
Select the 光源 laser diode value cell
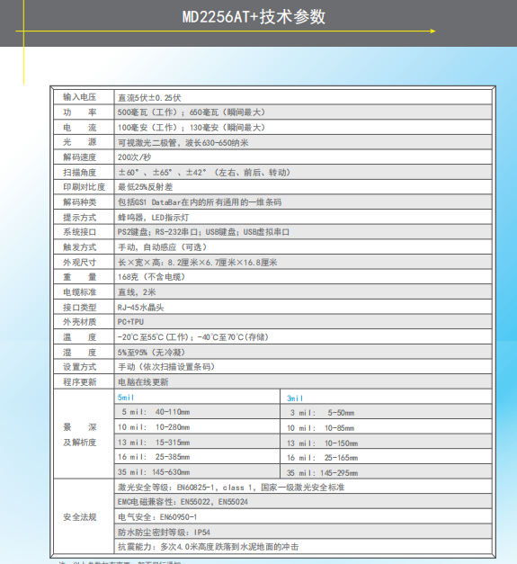303,142
